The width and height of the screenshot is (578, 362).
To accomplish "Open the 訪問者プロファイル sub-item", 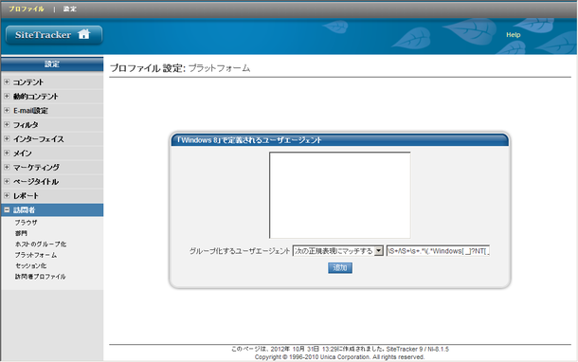I will point(40,276).
